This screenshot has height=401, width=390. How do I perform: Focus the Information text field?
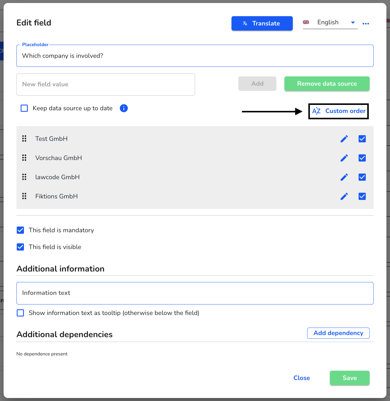[x=195, y=293]
